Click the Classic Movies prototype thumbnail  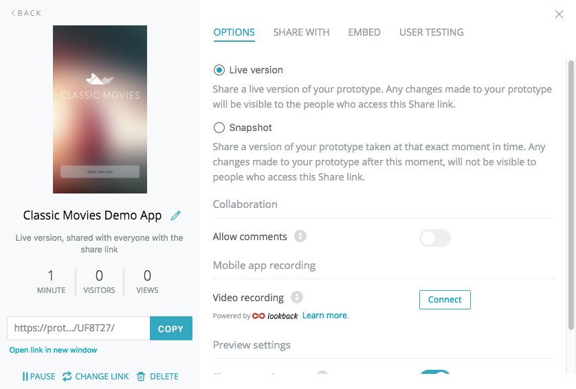100,109
